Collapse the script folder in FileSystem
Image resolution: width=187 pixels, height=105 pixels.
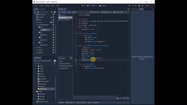pos(36,92)
